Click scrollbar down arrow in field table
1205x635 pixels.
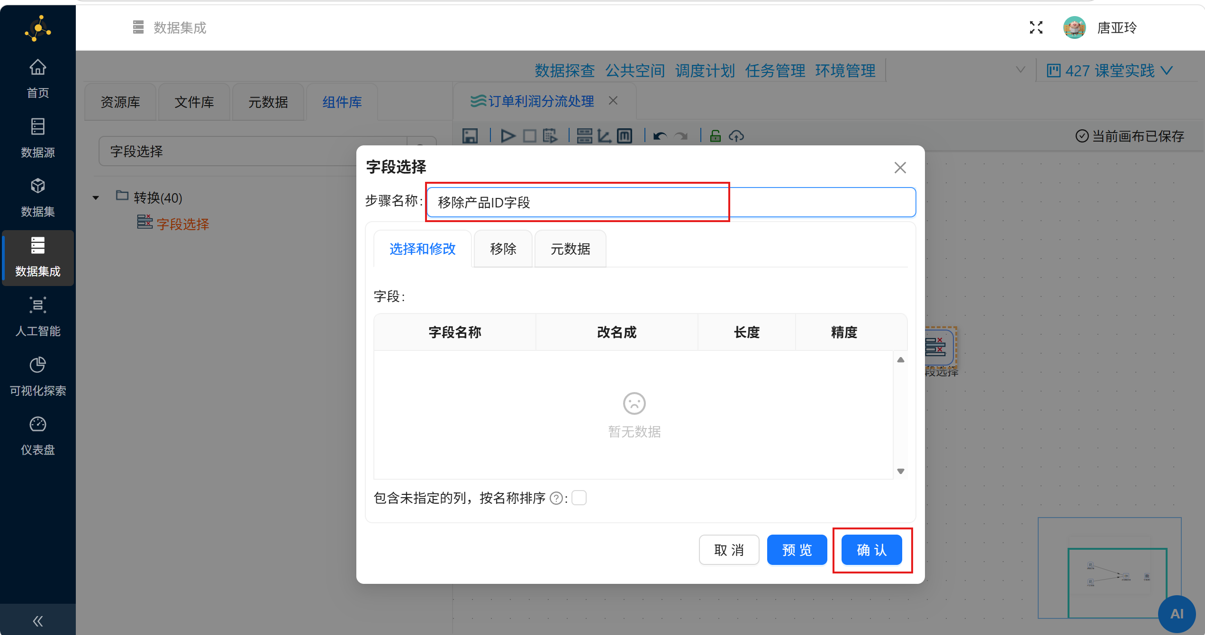click(901, 471)
